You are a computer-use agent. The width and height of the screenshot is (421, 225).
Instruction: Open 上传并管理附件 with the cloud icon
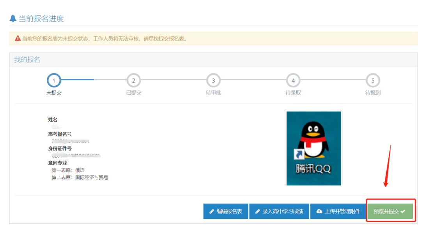[338, 211]
